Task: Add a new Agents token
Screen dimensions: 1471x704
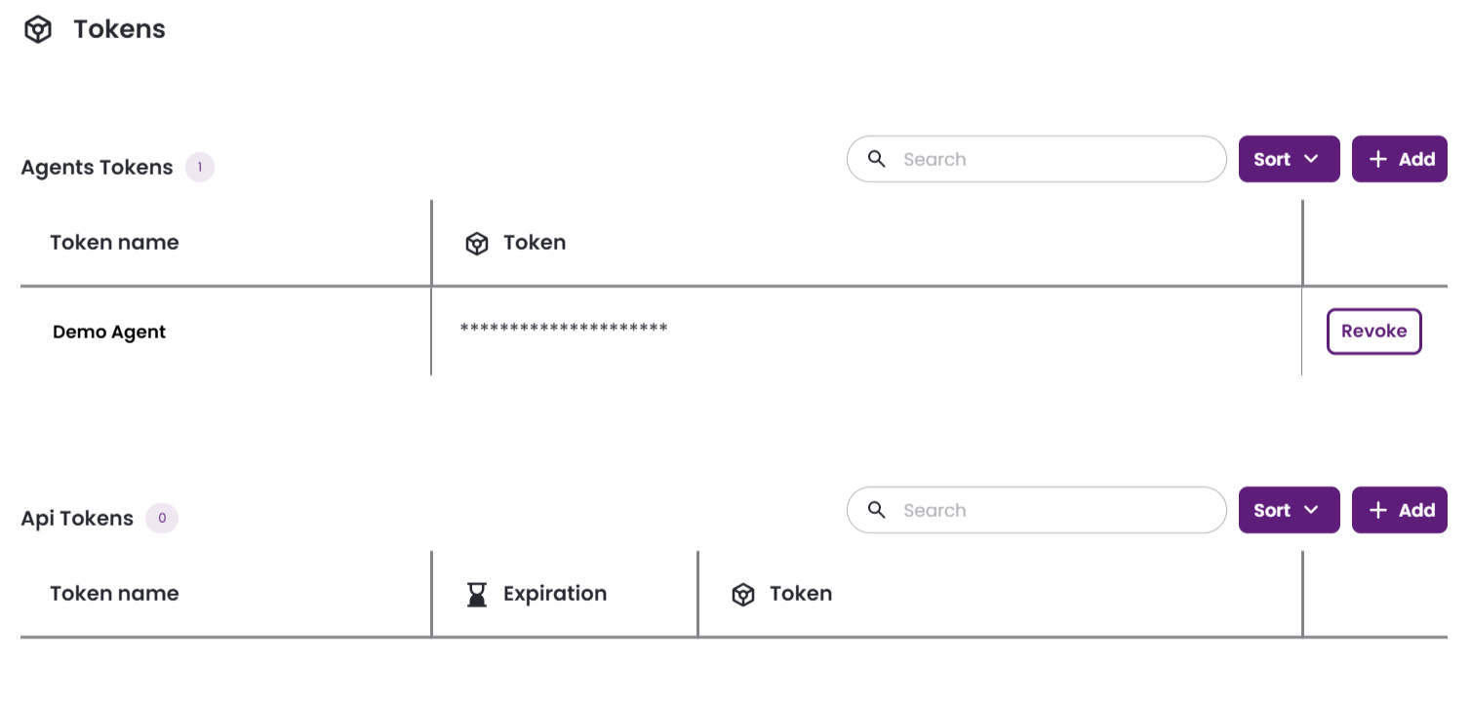Action: click(x=1400, y=159)
